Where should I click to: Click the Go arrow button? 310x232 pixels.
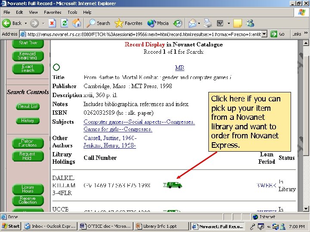point(274,34)
